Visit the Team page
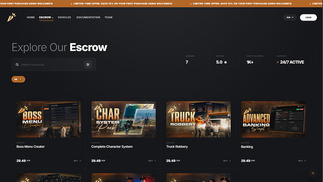Viewport: 323px width, 182px height. pyautogui.click(x=109, y=17)
